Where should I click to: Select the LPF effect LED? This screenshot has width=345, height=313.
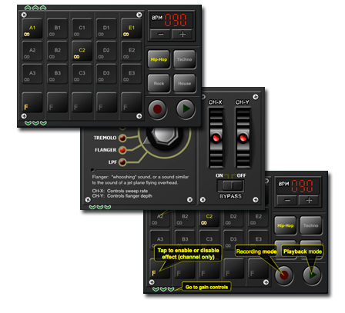(122, 162)
